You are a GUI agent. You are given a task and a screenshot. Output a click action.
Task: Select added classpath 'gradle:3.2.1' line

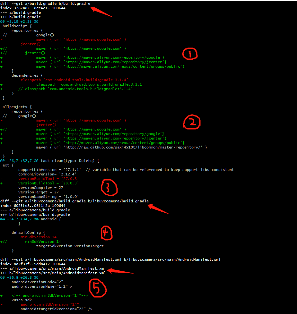coord(72,84)
